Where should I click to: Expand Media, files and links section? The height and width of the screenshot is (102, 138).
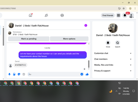click(113, 65)
